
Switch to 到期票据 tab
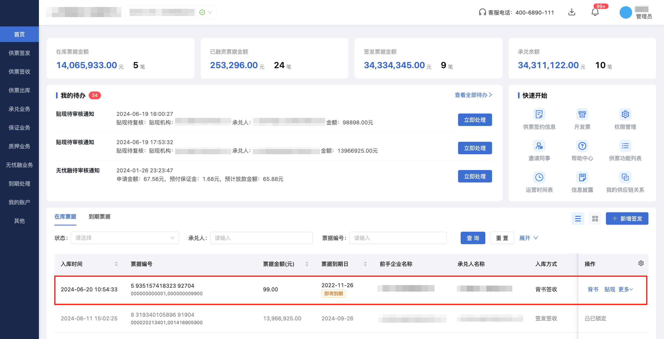pos(100,217)
